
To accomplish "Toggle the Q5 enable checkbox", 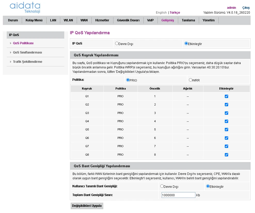I will pos(226,129).
